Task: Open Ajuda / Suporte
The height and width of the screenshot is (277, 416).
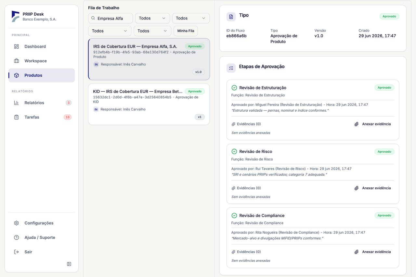Action: coord(42,237)
